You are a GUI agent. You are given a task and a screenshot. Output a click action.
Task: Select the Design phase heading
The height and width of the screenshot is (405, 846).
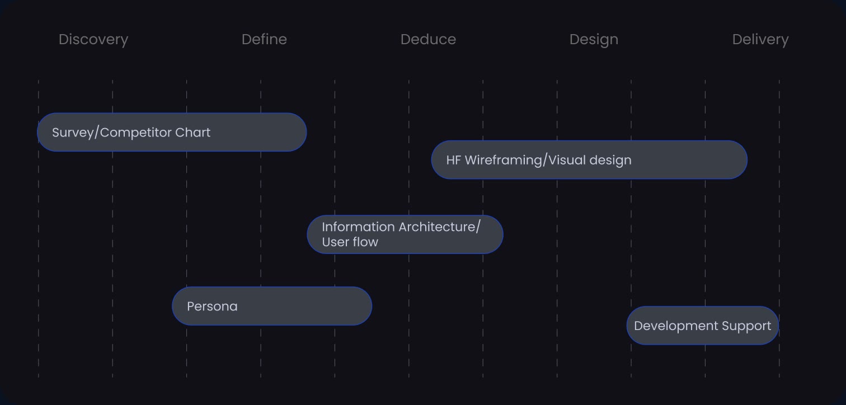(594, 40)
